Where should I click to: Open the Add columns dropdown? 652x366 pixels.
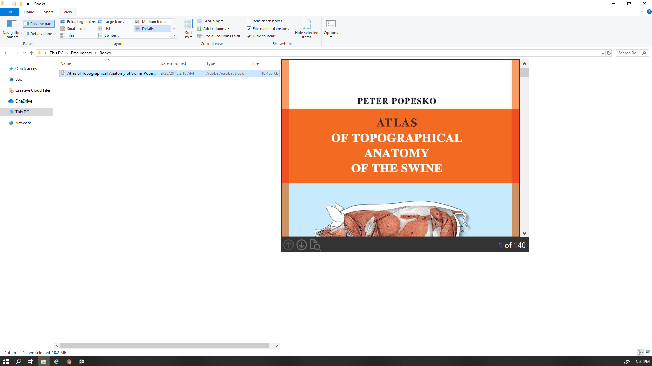coord(213,29)
